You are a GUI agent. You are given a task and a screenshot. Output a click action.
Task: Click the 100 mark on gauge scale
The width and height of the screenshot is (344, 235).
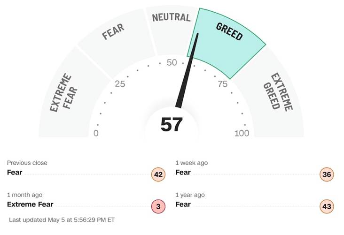click(242, 133)
